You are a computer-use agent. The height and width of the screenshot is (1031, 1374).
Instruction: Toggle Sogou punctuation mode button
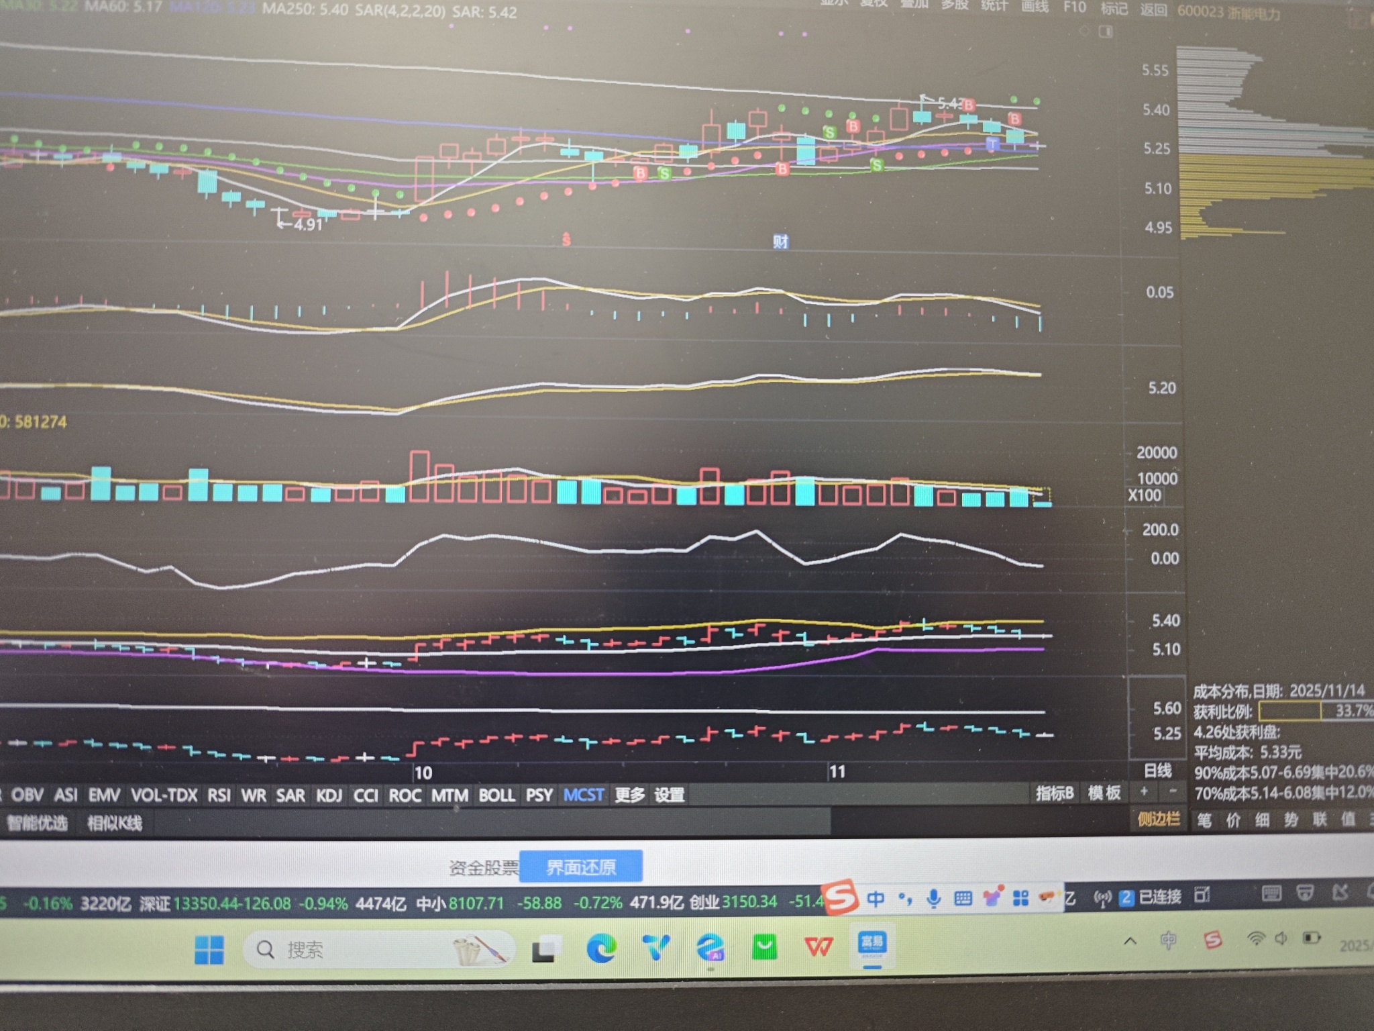905,898
